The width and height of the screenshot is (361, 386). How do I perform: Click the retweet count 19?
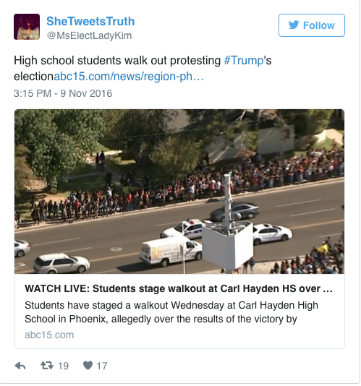click(64, 366)
